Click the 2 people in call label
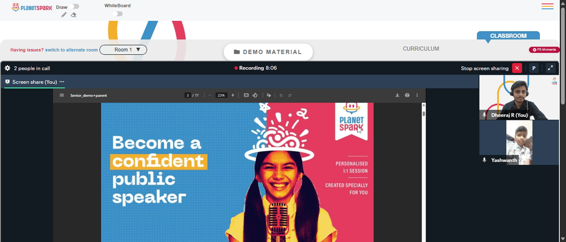The height and width of the screenshot is (242, 566). click(x=32, y=68)
